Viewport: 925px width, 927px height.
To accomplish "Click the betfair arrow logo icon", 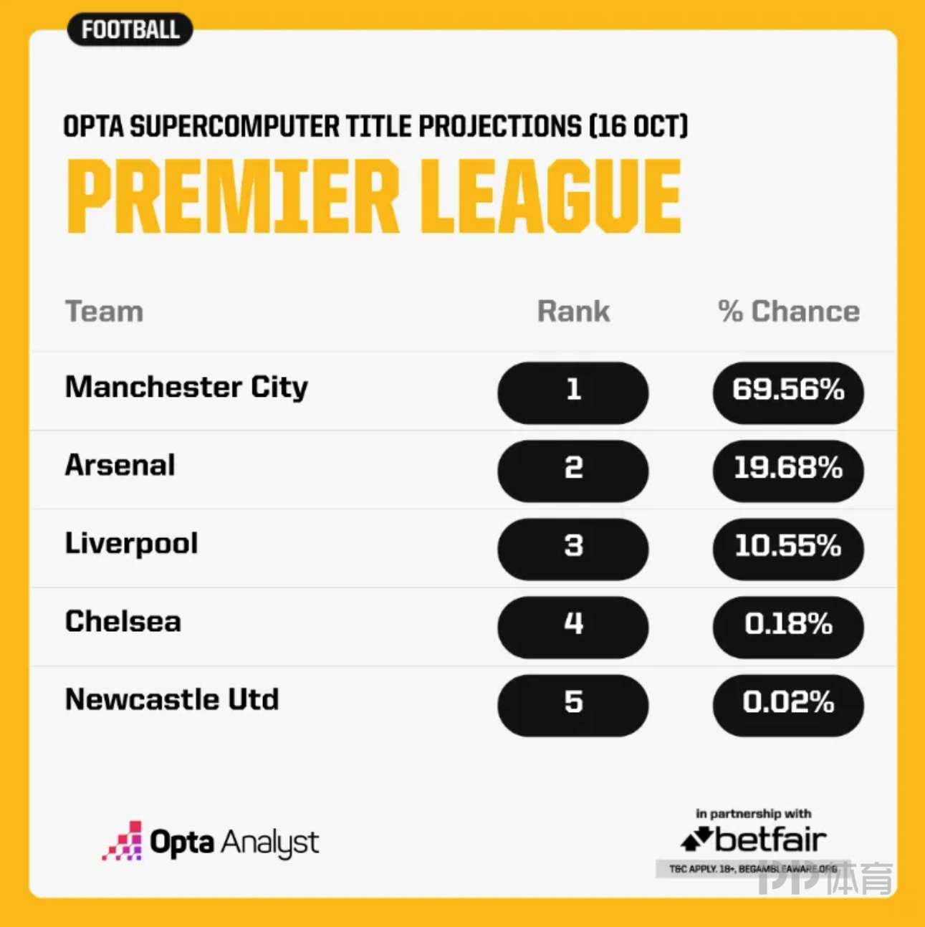I will coord(696,838).
